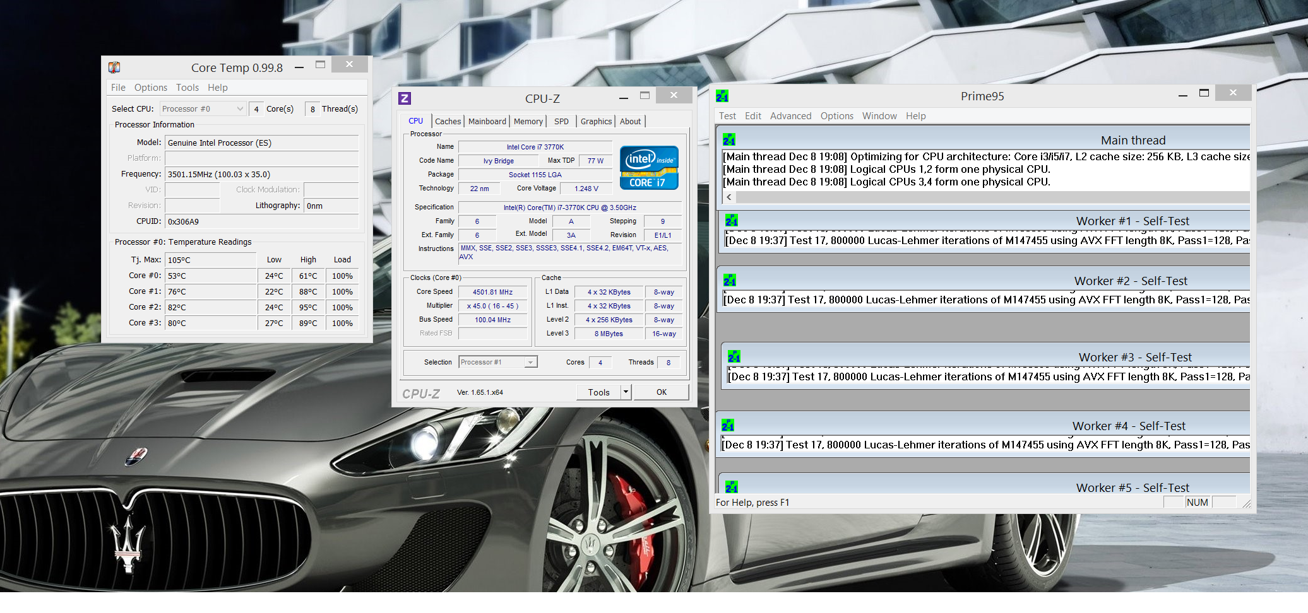
Task: Click the Core #2 temperature value 82°C
Action: tap(211, 307)
